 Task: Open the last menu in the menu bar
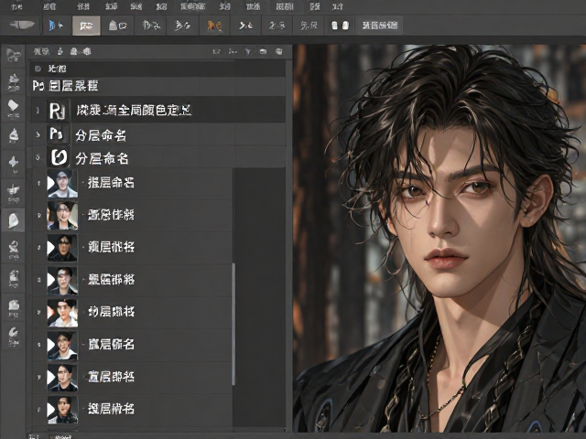pos(338,6)
